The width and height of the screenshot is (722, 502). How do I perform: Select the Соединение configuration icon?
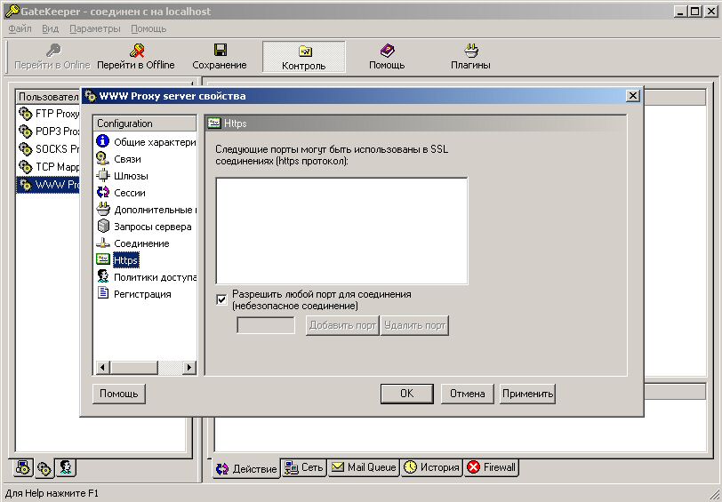(x=102, y=243)
